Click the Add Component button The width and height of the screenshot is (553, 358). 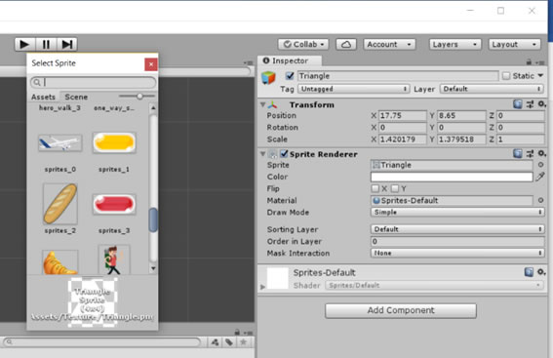click(401, 310)
